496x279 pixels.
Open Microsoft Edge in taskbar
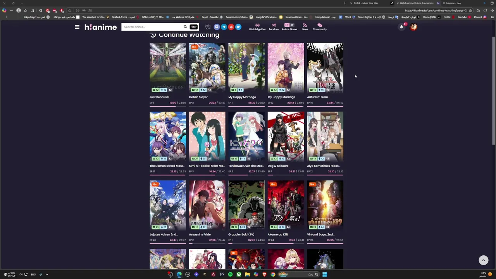(x=179, y=274)
